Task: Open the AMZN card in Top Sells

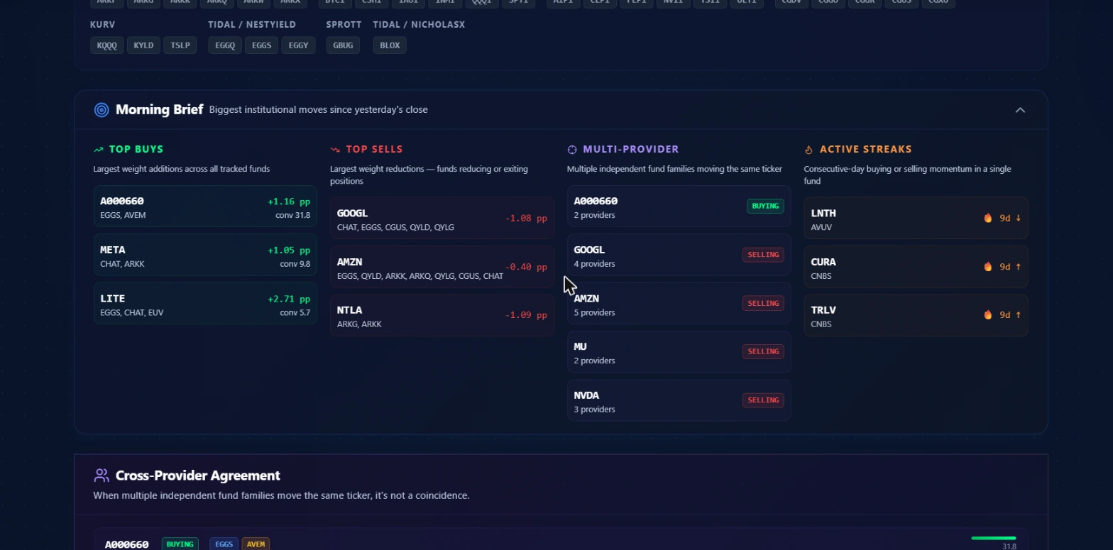Action: pos(442,267)
